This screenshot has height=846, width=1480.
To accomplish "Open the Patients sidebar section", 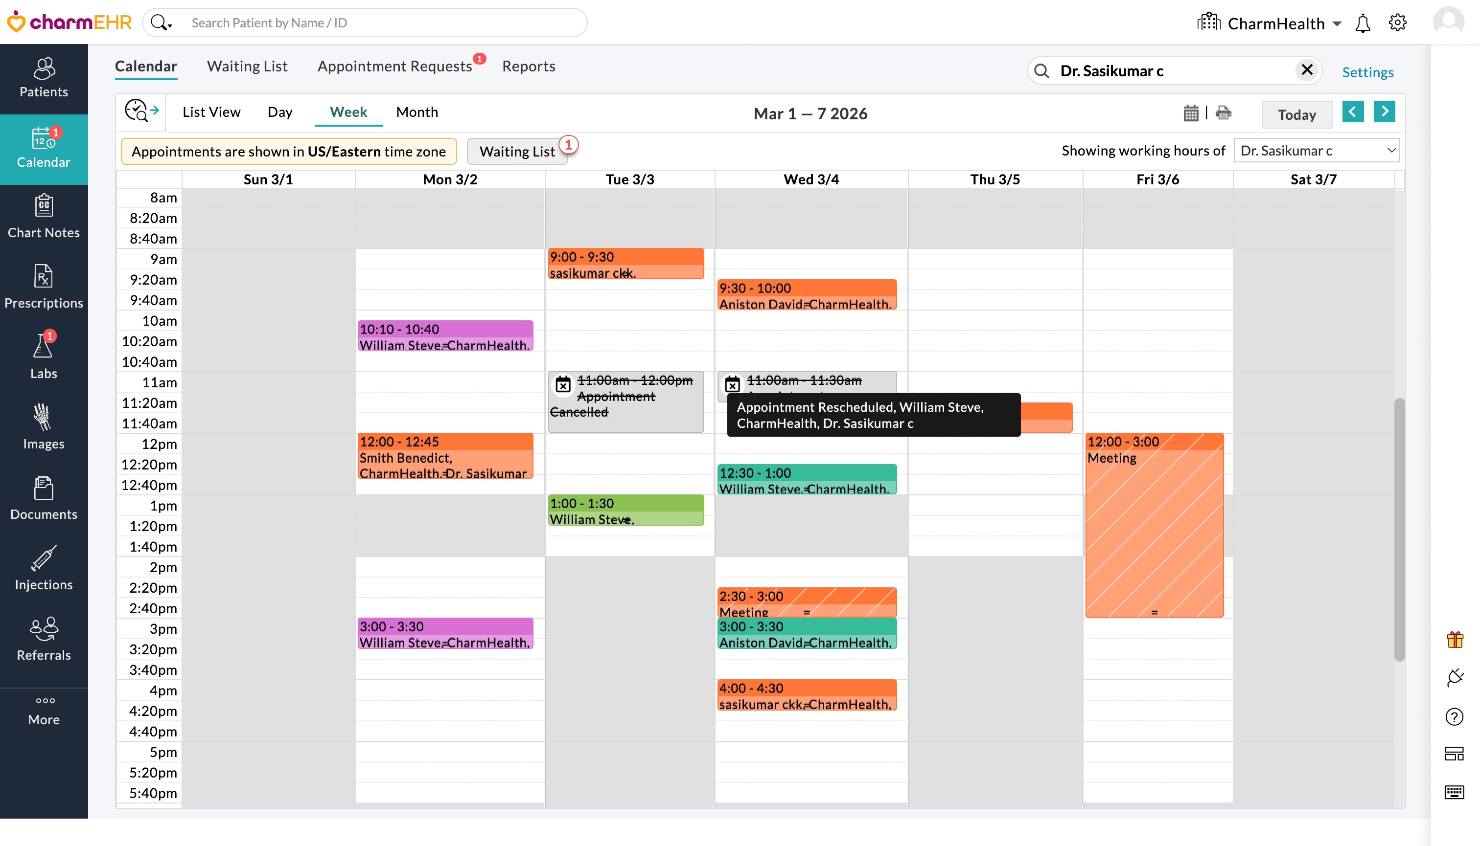I will pyautogui.click(x=44, y=78).
